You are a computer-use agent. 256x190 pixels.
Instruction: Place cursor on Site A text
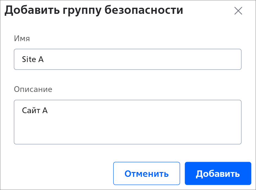click(x=33, y=59)
